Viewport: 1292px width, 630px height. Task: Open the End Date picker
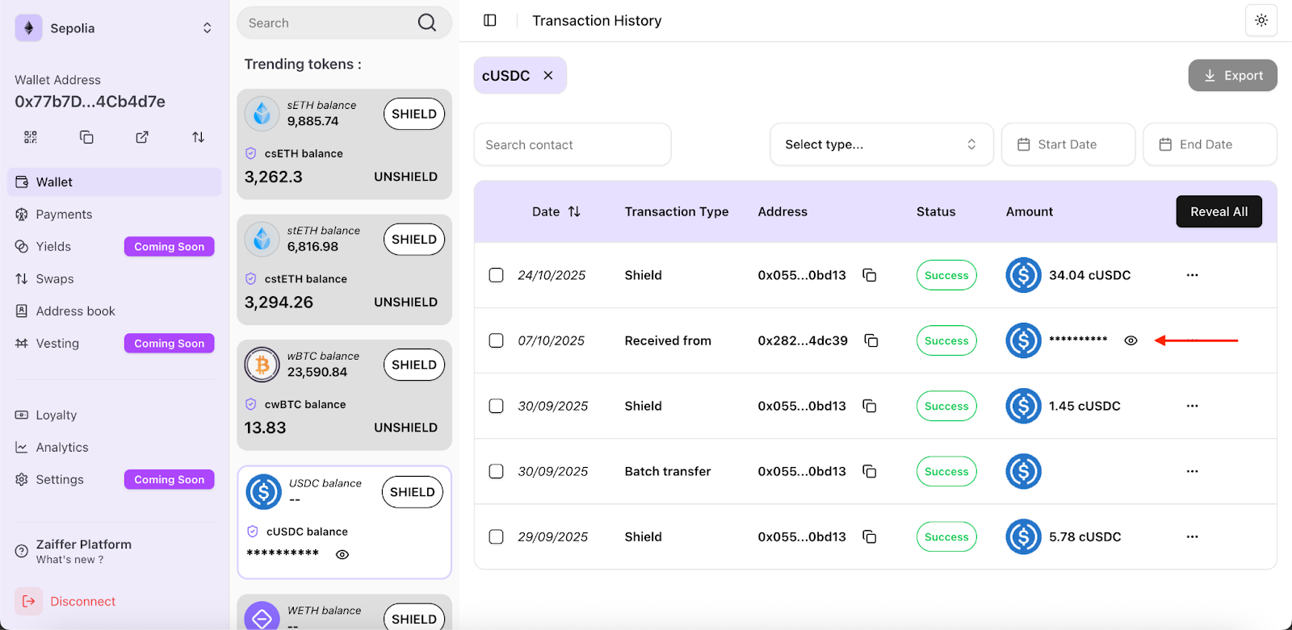(x=1210, y=144)
